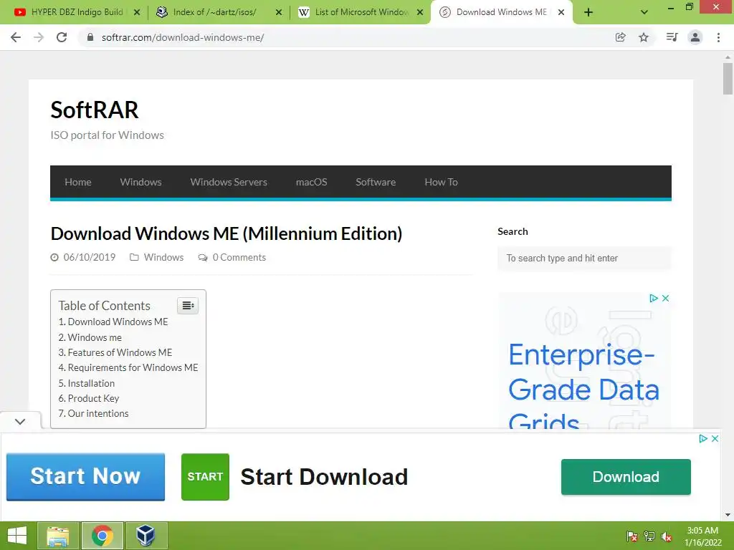This screenshot has width=734, height=550.
Task: Open the taskbar clock and date
Action: pyautogui.click(x=702, y=536)
